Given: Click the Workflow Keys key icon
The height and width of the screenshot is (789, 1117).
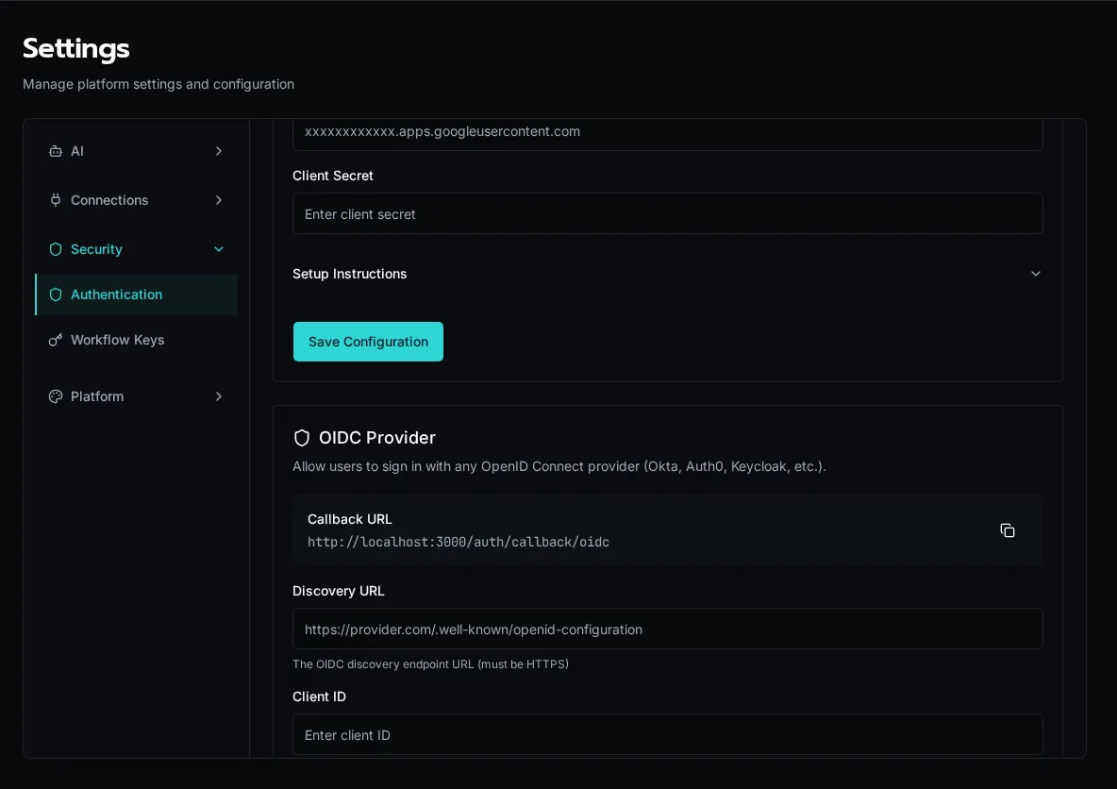Looking at the screenshot, I should (x=56, y=340).
